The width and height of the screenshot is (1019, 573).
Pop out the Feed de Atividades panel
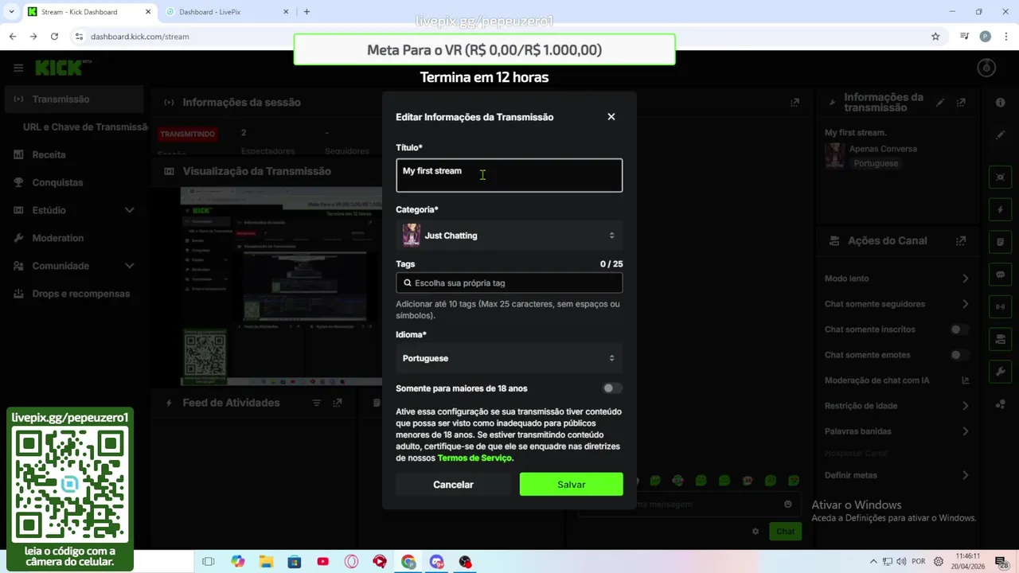[338, 403]
